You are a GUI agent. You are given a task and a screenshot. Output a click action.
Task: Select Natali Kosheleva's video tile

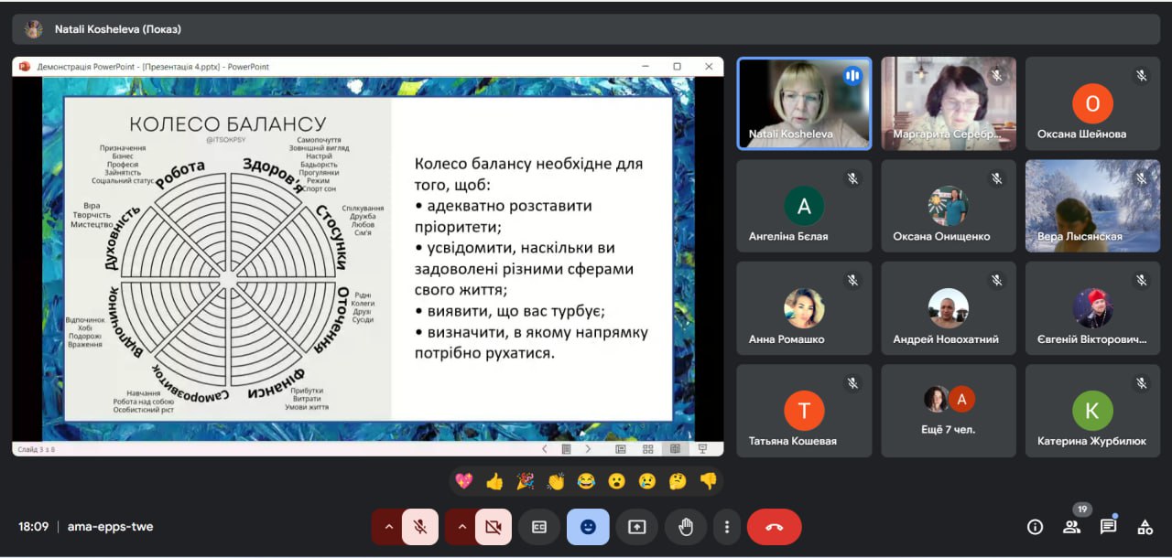point(804,103)
